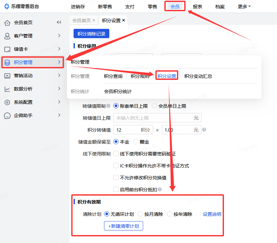The image size is (277, 243).
Task: Click the 储值卡 card icon
Action: point(7,49)
